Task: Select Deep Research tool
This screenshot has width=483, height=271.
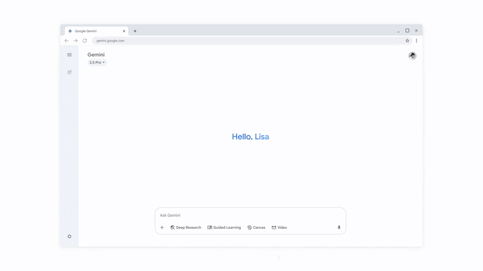Action: [x=186, y=228]
